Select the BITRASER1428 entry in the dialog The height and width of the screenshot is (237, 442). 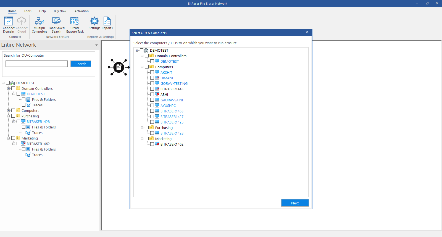[172, 133]
